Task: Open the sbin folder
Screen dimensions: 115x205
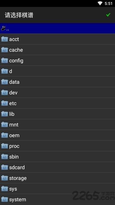Action: pyautogui.click(x=57, y=156)
